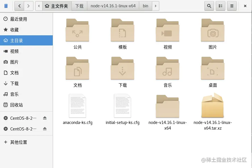Open the 桌面 folder
The width and height of the screenshot is (252, 168).
pos(212,68)
